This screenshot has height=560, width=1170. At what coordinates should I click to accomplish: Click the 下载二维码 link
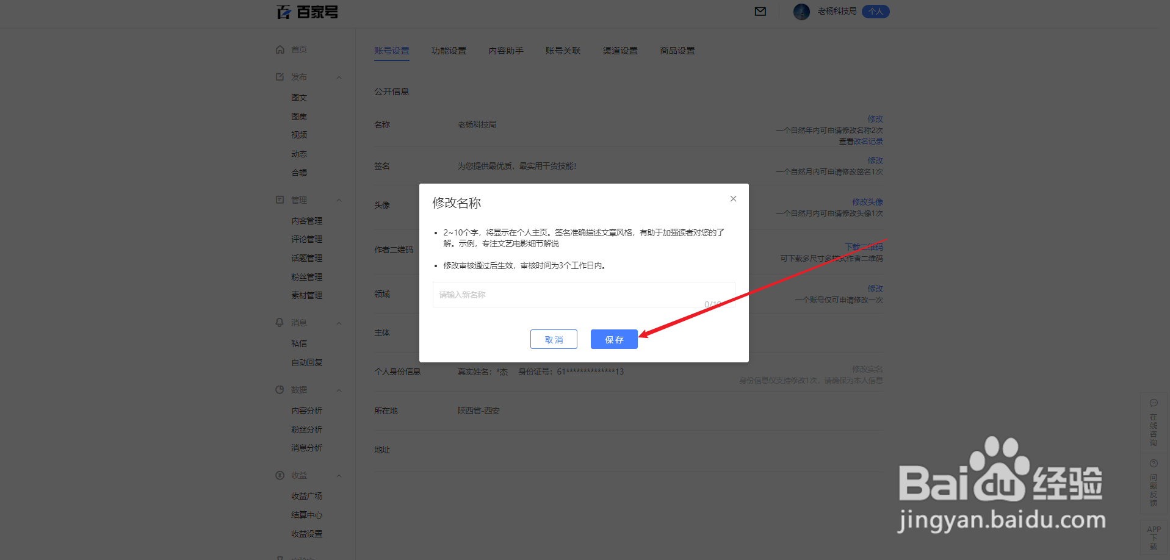(x=864, y=247)
